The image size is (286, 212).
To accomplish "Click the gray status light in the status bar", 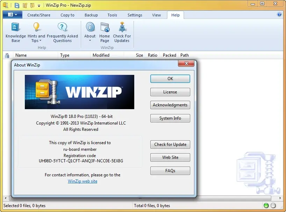I will tap(273, 206).
